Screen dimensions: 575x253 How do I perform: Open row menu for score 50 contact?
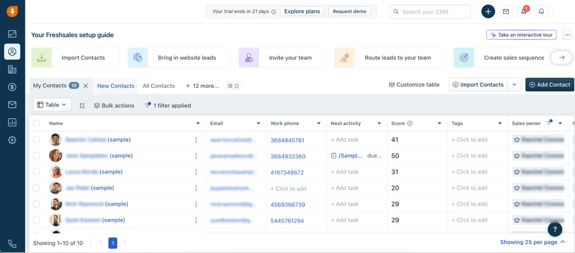(x=196, y=156)
